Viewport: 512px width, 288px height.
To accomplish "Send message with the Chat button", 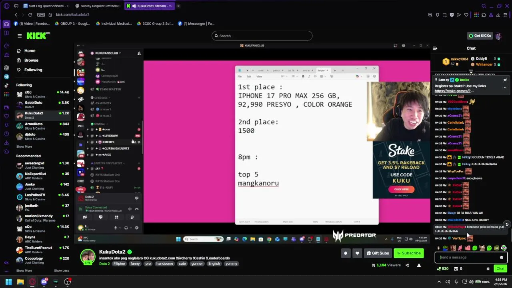I will click(x=500, y=269).
